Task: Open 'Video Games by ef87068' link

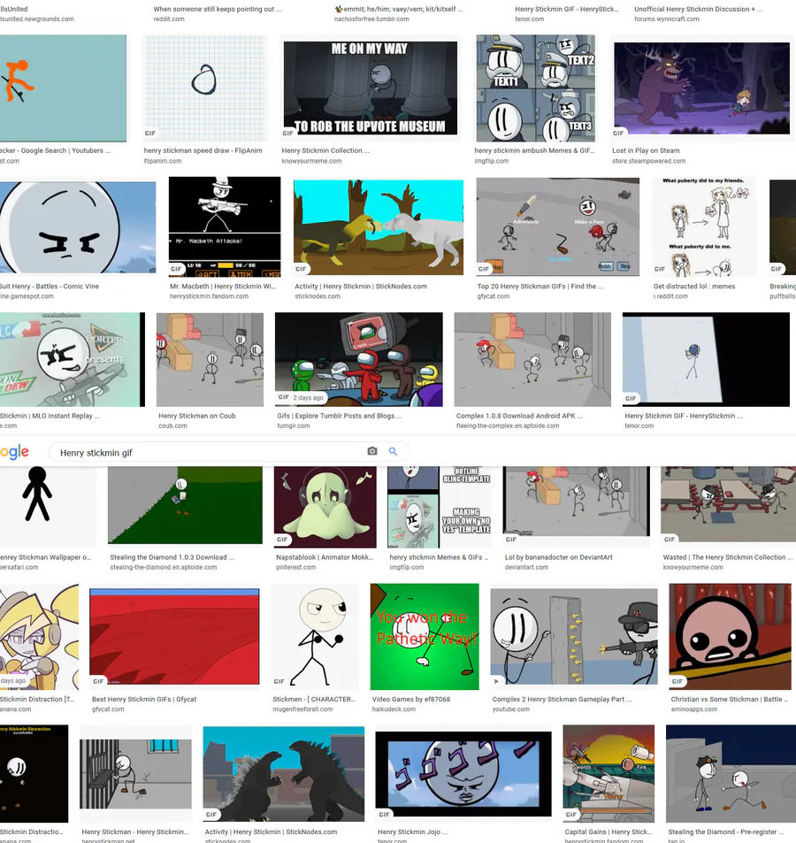Action: click(411, 699)
